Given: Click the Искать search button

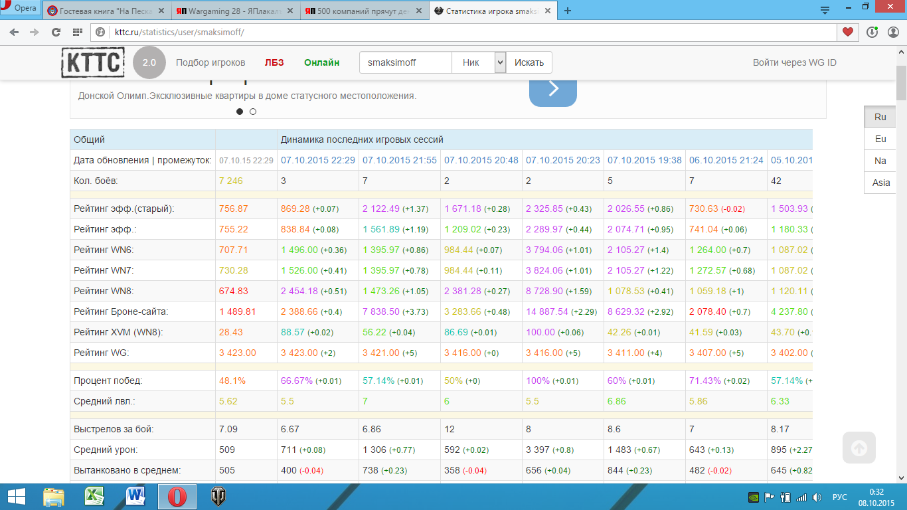Looking at the screenshot, I should pyautogui.click(x=529, y=62).
